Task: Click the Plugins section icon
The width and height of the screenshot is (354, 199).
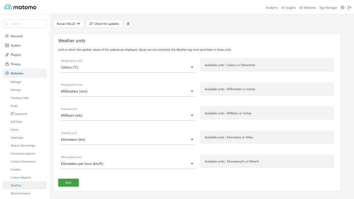Action: pos(7,55)
